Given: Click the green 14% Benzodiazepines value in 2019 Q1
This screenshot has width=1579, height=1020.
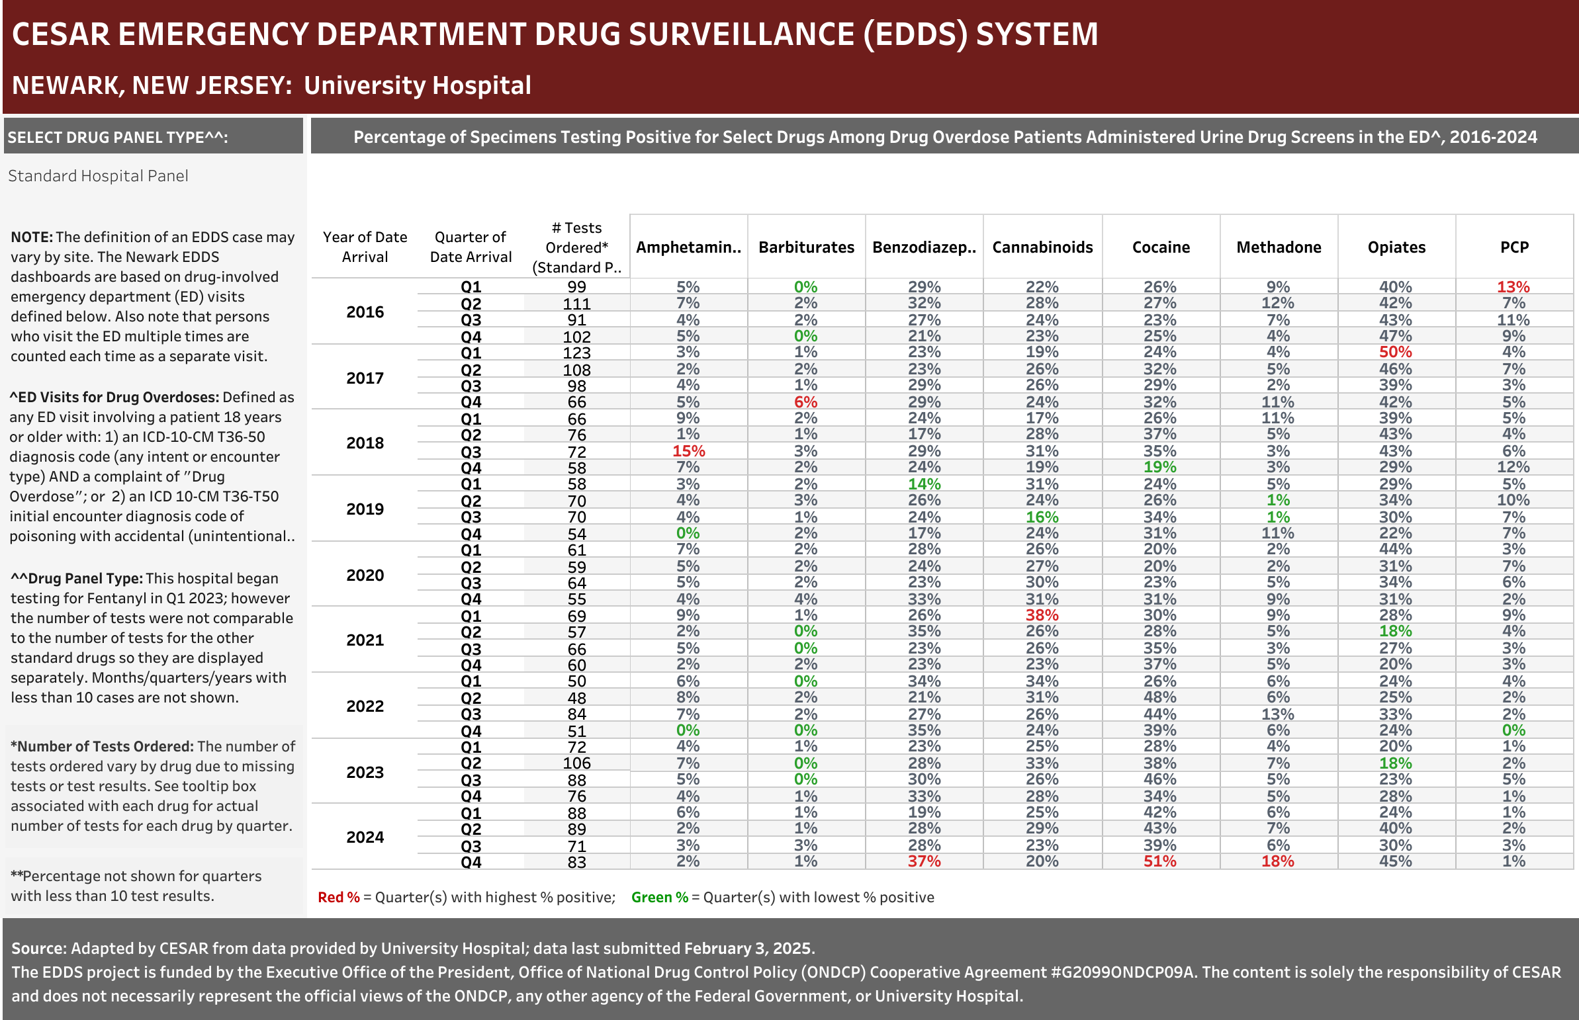Looking at the screenshot, I should tap(925, 484).
